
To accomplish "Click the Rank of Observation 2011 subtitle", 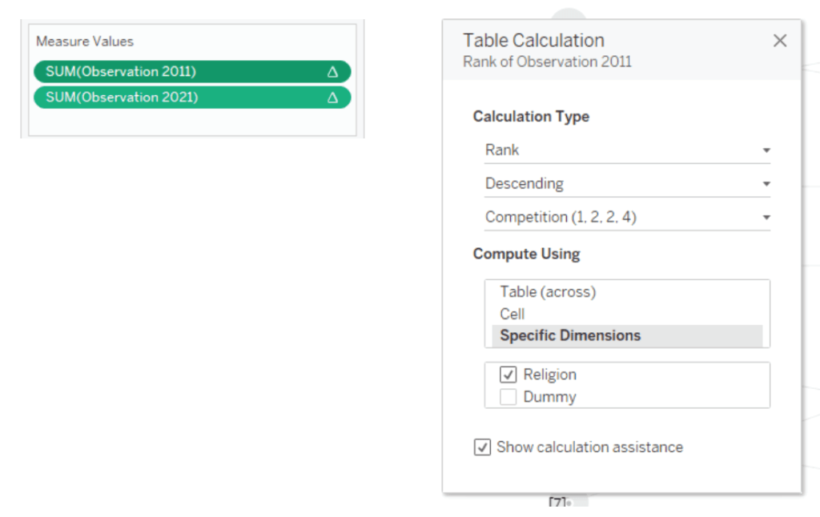I will tap(547, 62).
